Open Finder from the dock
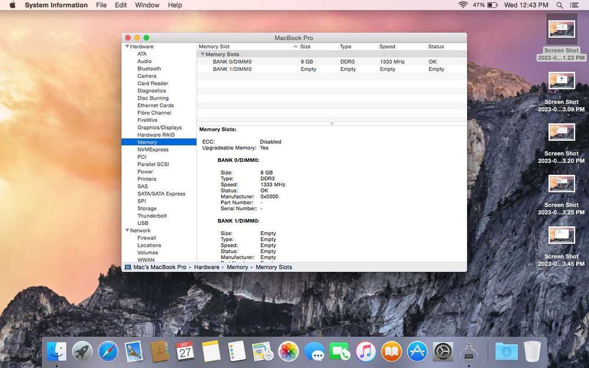 click(57, 352)
